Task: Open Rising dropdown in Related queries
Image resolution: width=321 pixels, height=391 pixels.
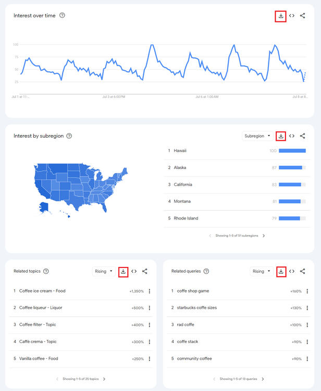Action: [x=262, y=271]
